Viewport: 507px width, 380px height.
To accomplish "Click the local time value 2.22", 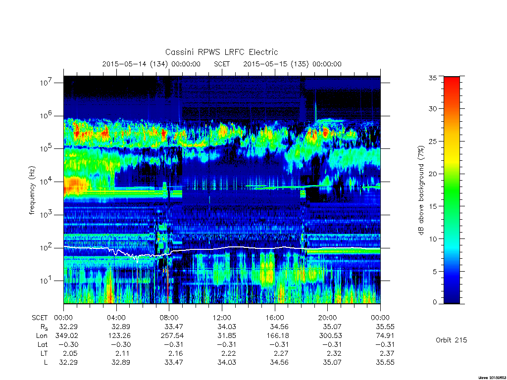I will [229, 353].
